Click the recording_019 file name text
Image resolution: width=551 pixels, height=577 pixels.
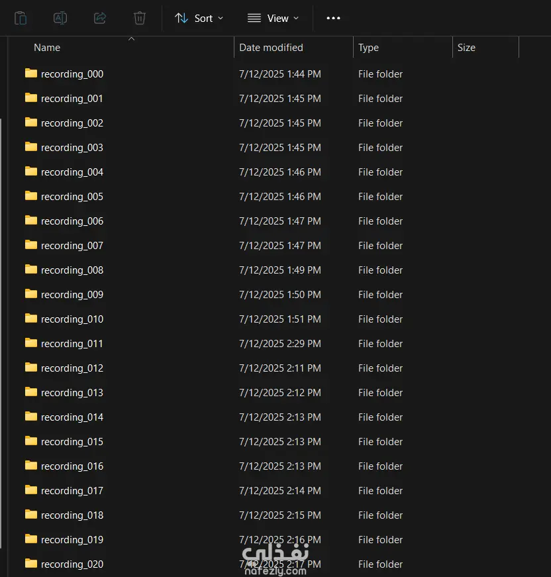[x=72, y=539]
